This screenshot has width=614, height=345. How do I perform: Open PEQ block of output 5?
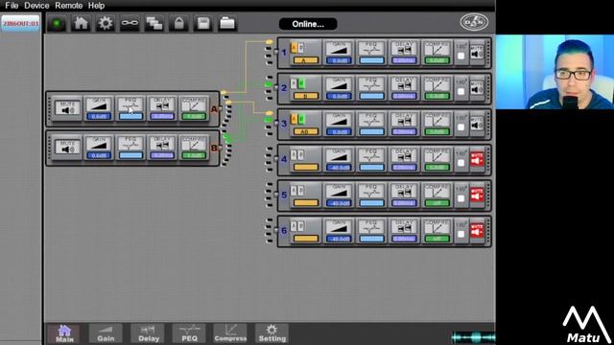pos(371,195)
